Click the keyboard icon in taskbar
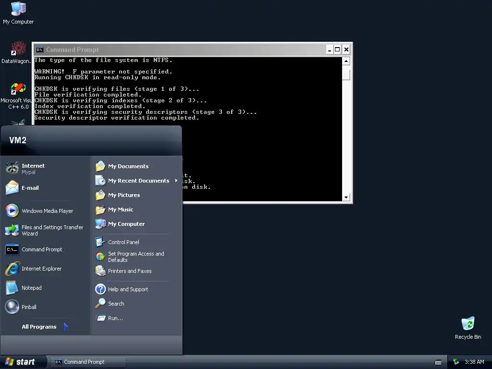 [438, 362]
